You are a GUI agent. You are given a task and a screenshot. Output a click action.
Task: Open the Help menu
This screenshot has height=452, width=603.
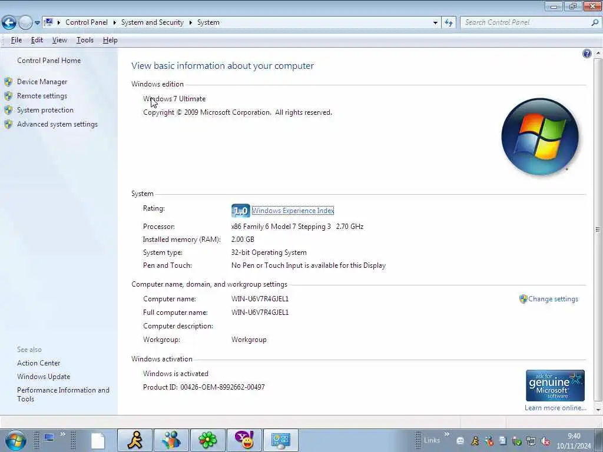point(110,40)
